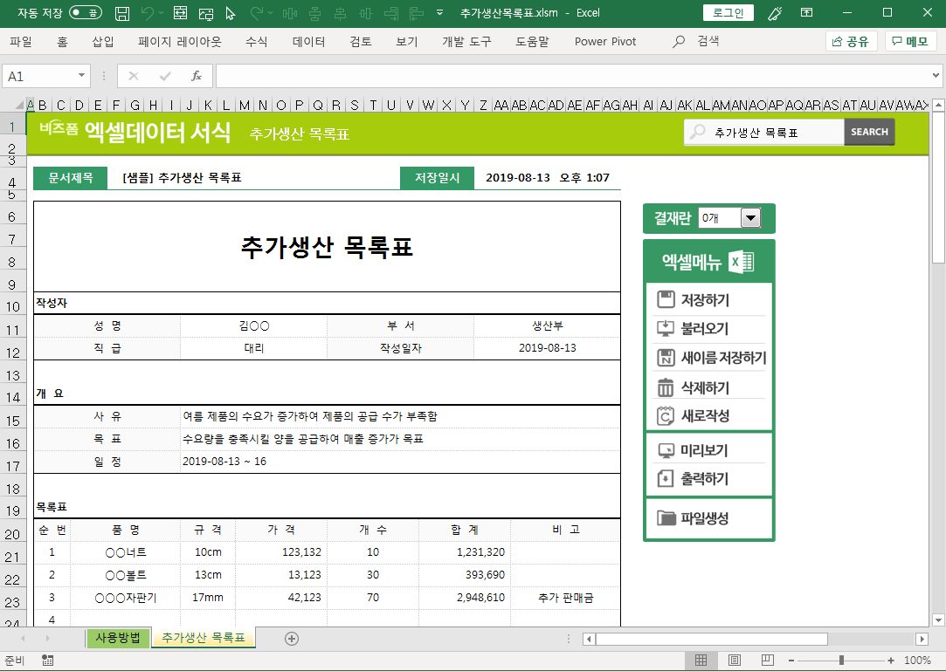Click the 삭제하기 trash can icon

(666, 387)
